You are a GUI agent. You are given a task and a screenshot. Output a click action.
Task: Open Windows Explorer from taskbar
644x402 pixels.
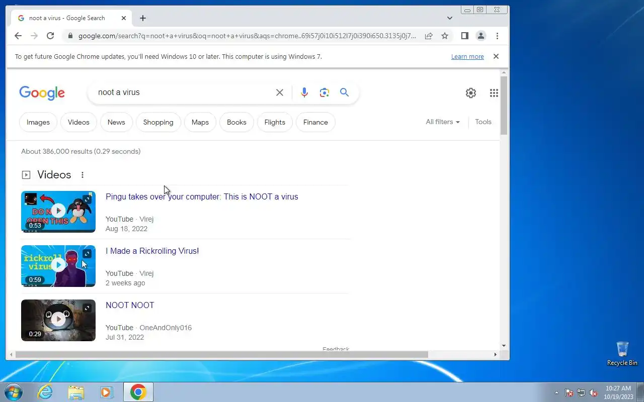tap(76, 392)
